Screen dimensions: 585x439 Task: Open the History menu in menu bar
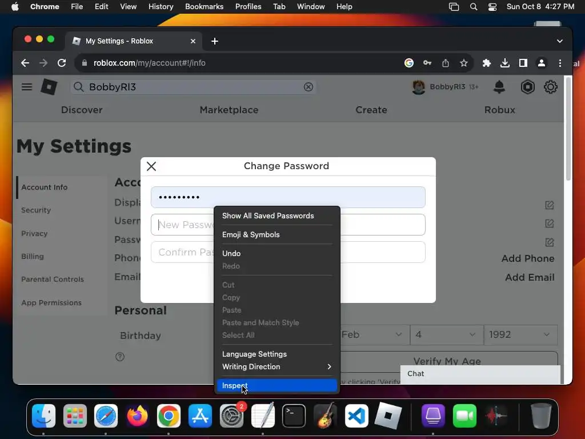tap(161, 7)
